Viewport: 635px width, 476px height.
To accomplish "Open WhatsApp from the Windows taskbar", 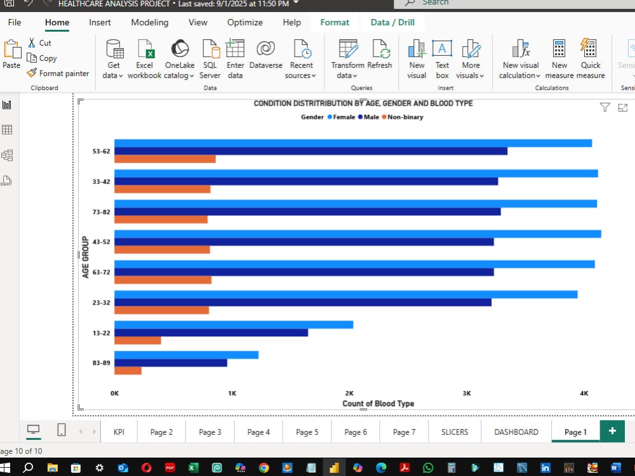I will tap(427, 468).
